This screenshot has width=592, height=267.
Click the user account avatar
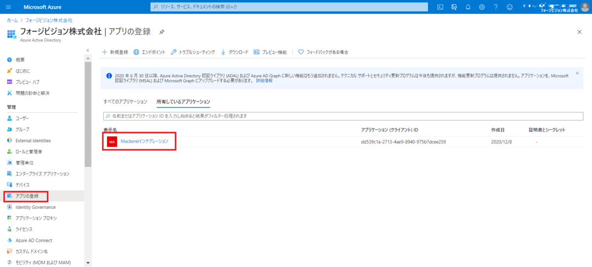click(585, 7)
